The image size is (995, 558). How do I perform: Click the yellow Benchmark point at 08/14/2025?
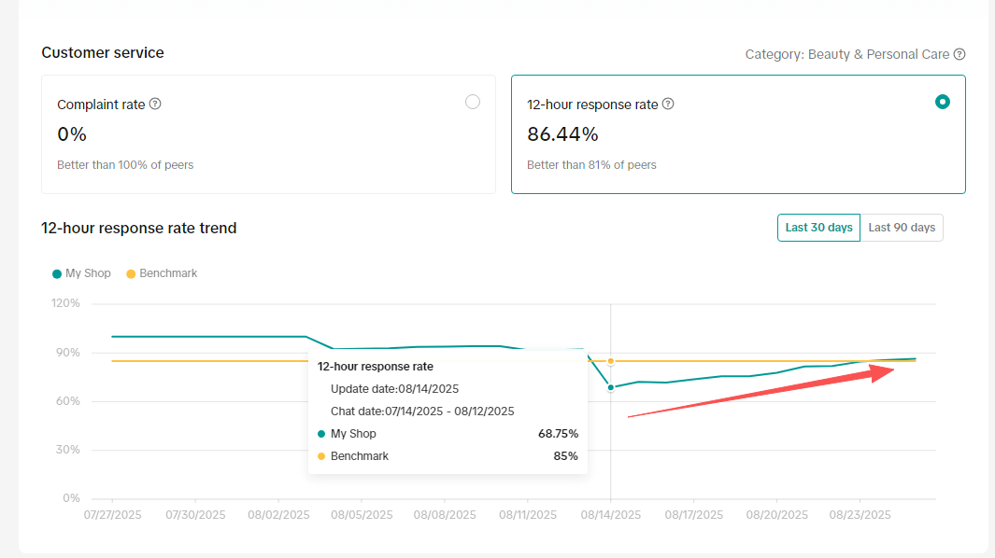[611, 360]
